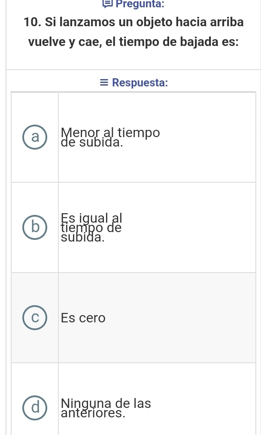This screenshot has width=261, height=435.
Task: Click the word 'Menor' in option a
Action: tap(76, 132)
